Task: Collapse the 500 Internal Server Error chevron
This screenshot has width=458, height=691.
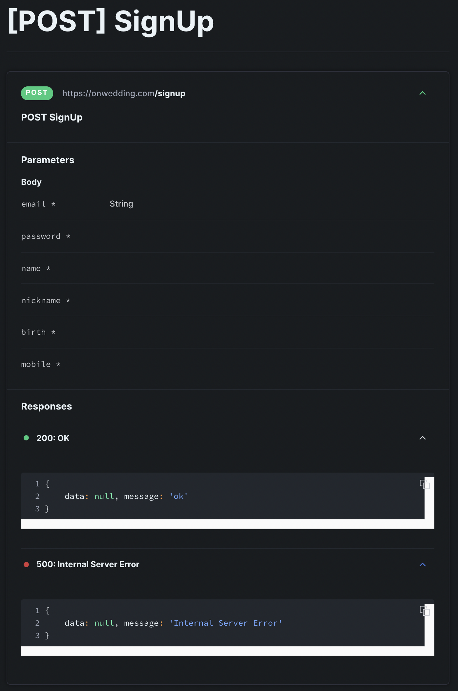Action: click(423, 565)
